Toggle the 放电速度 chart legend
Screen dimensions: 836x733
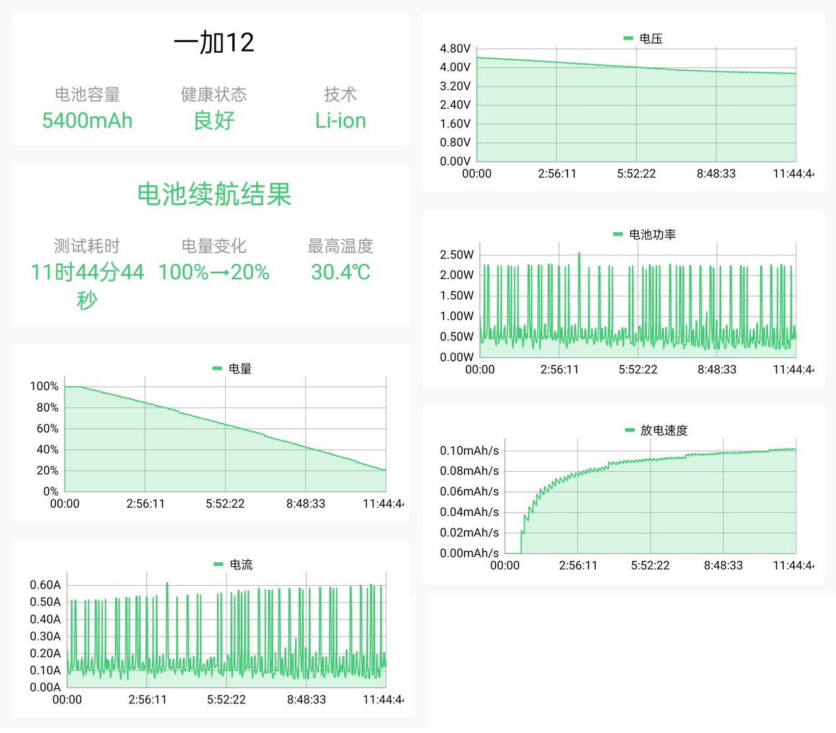(x=657, y=431)
